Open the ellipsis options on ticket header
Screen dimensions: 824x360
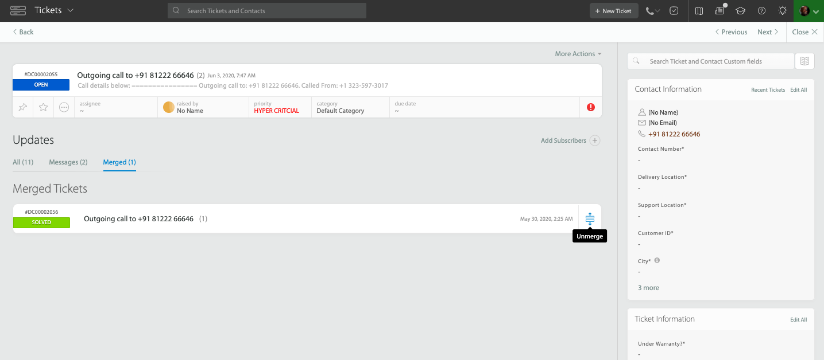64,107
